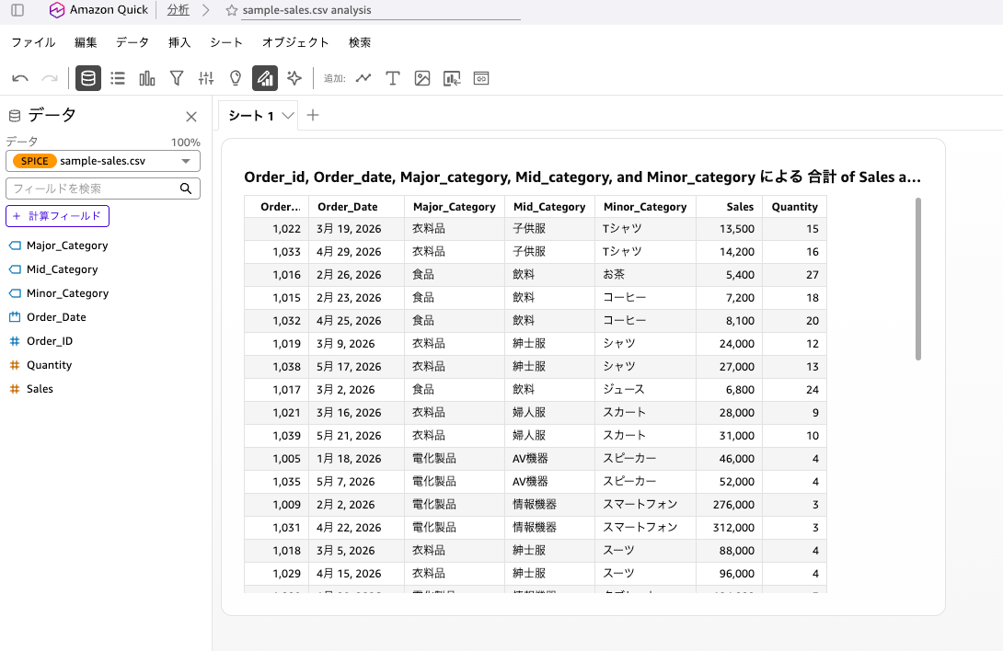Add an embedded link content icon
This screenshot has height=651, width=1003.
click(x=481, y=78)
